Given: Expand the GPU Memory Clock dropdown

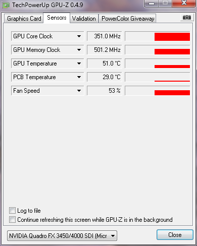Looking at the screenshot, I should click(79, 50).
